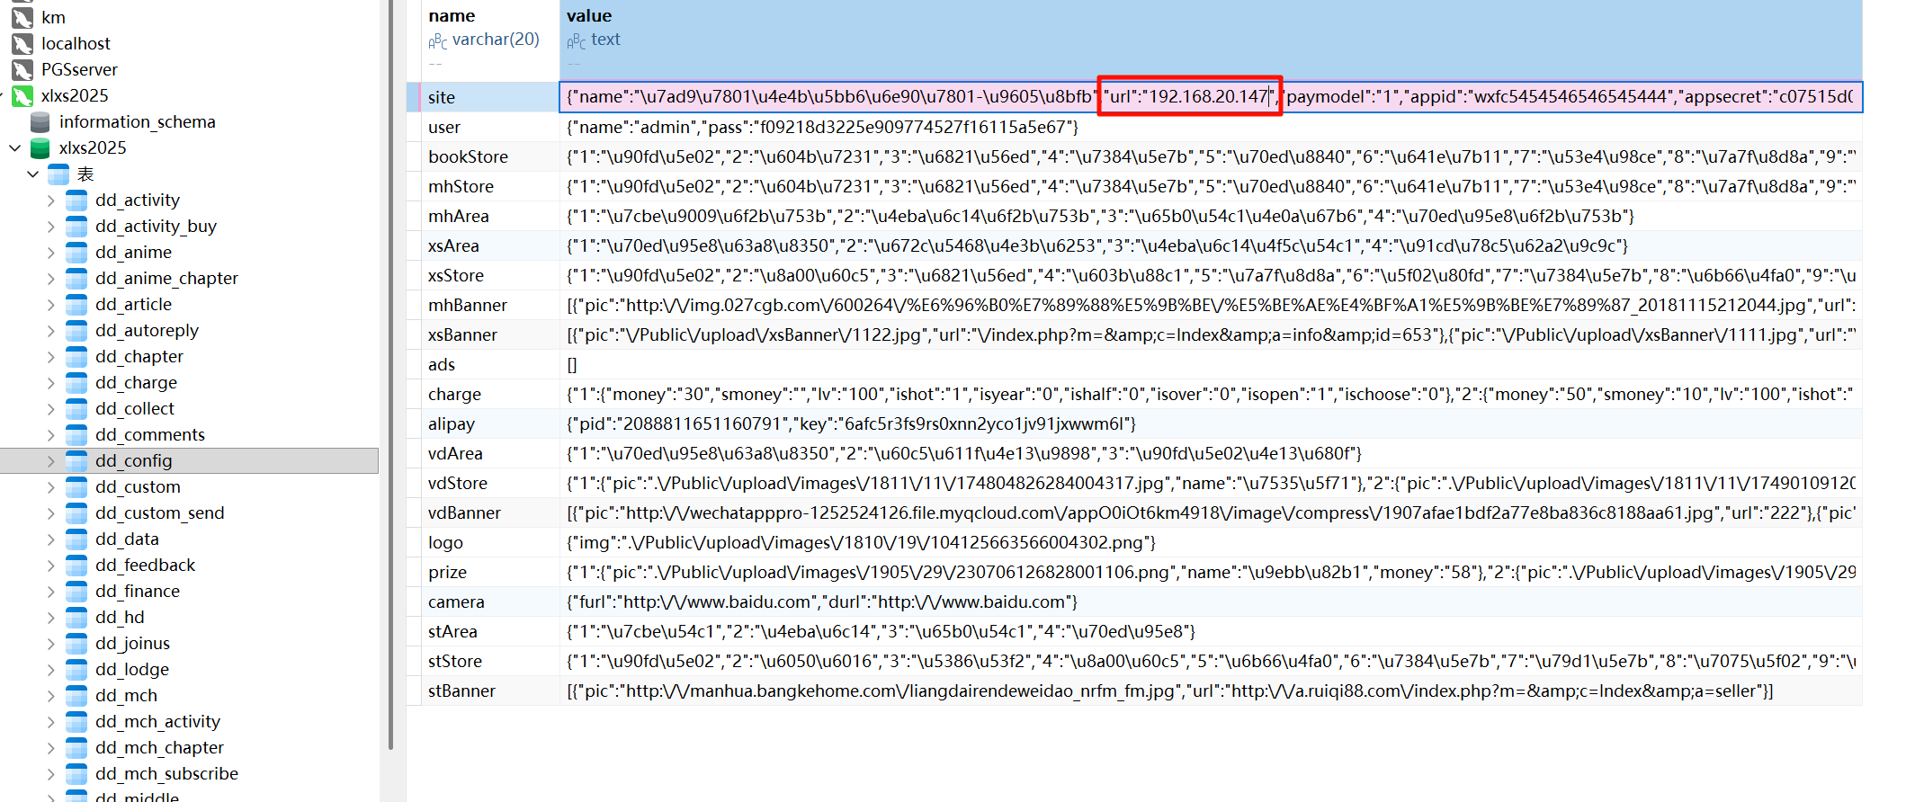
Task: Click the green xlxs2025 database icon
Action: tap(40, 147)
